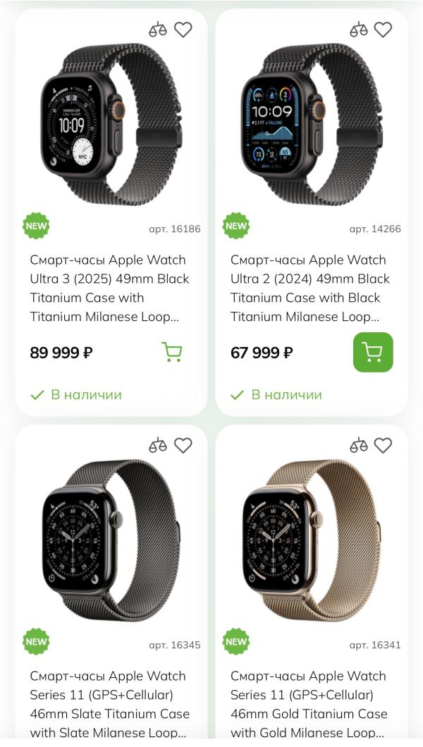Add Apple Watch Ultra 2 to comparison

tap(359, 30)
